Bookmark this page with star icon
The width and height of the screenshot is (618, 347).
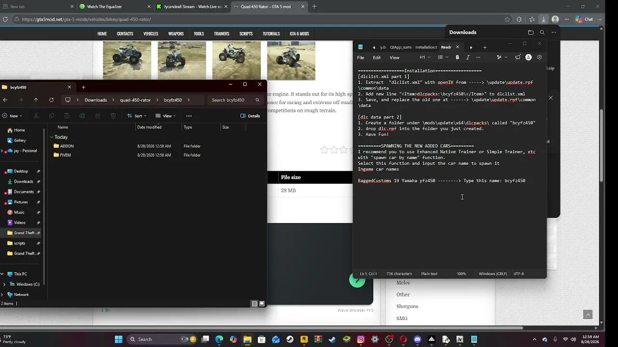pyautogui.click(x=507, y=19)
